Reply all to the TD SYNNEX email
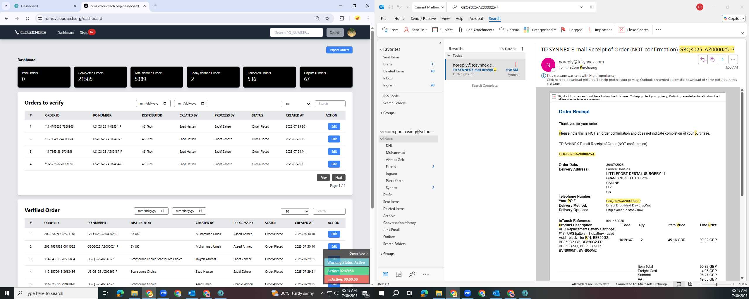Screen dimensions: 749x299 pyautogui.click(x=712, y=59)
